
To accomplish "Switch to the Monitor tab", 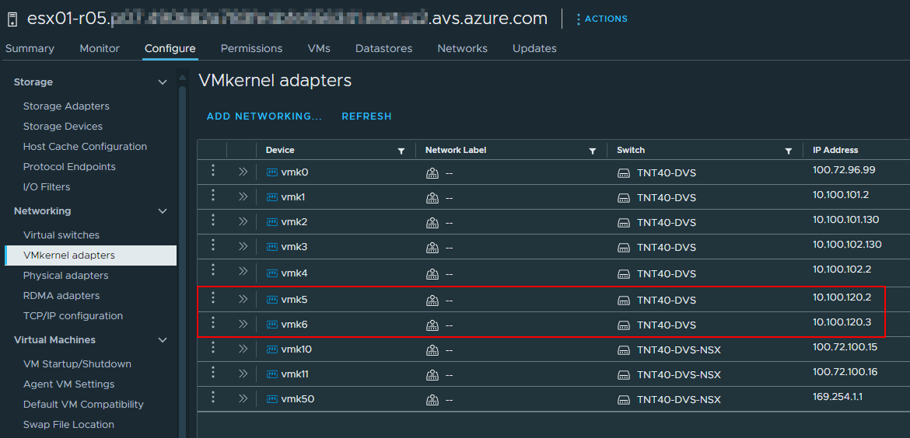I will tap(100, 49).
